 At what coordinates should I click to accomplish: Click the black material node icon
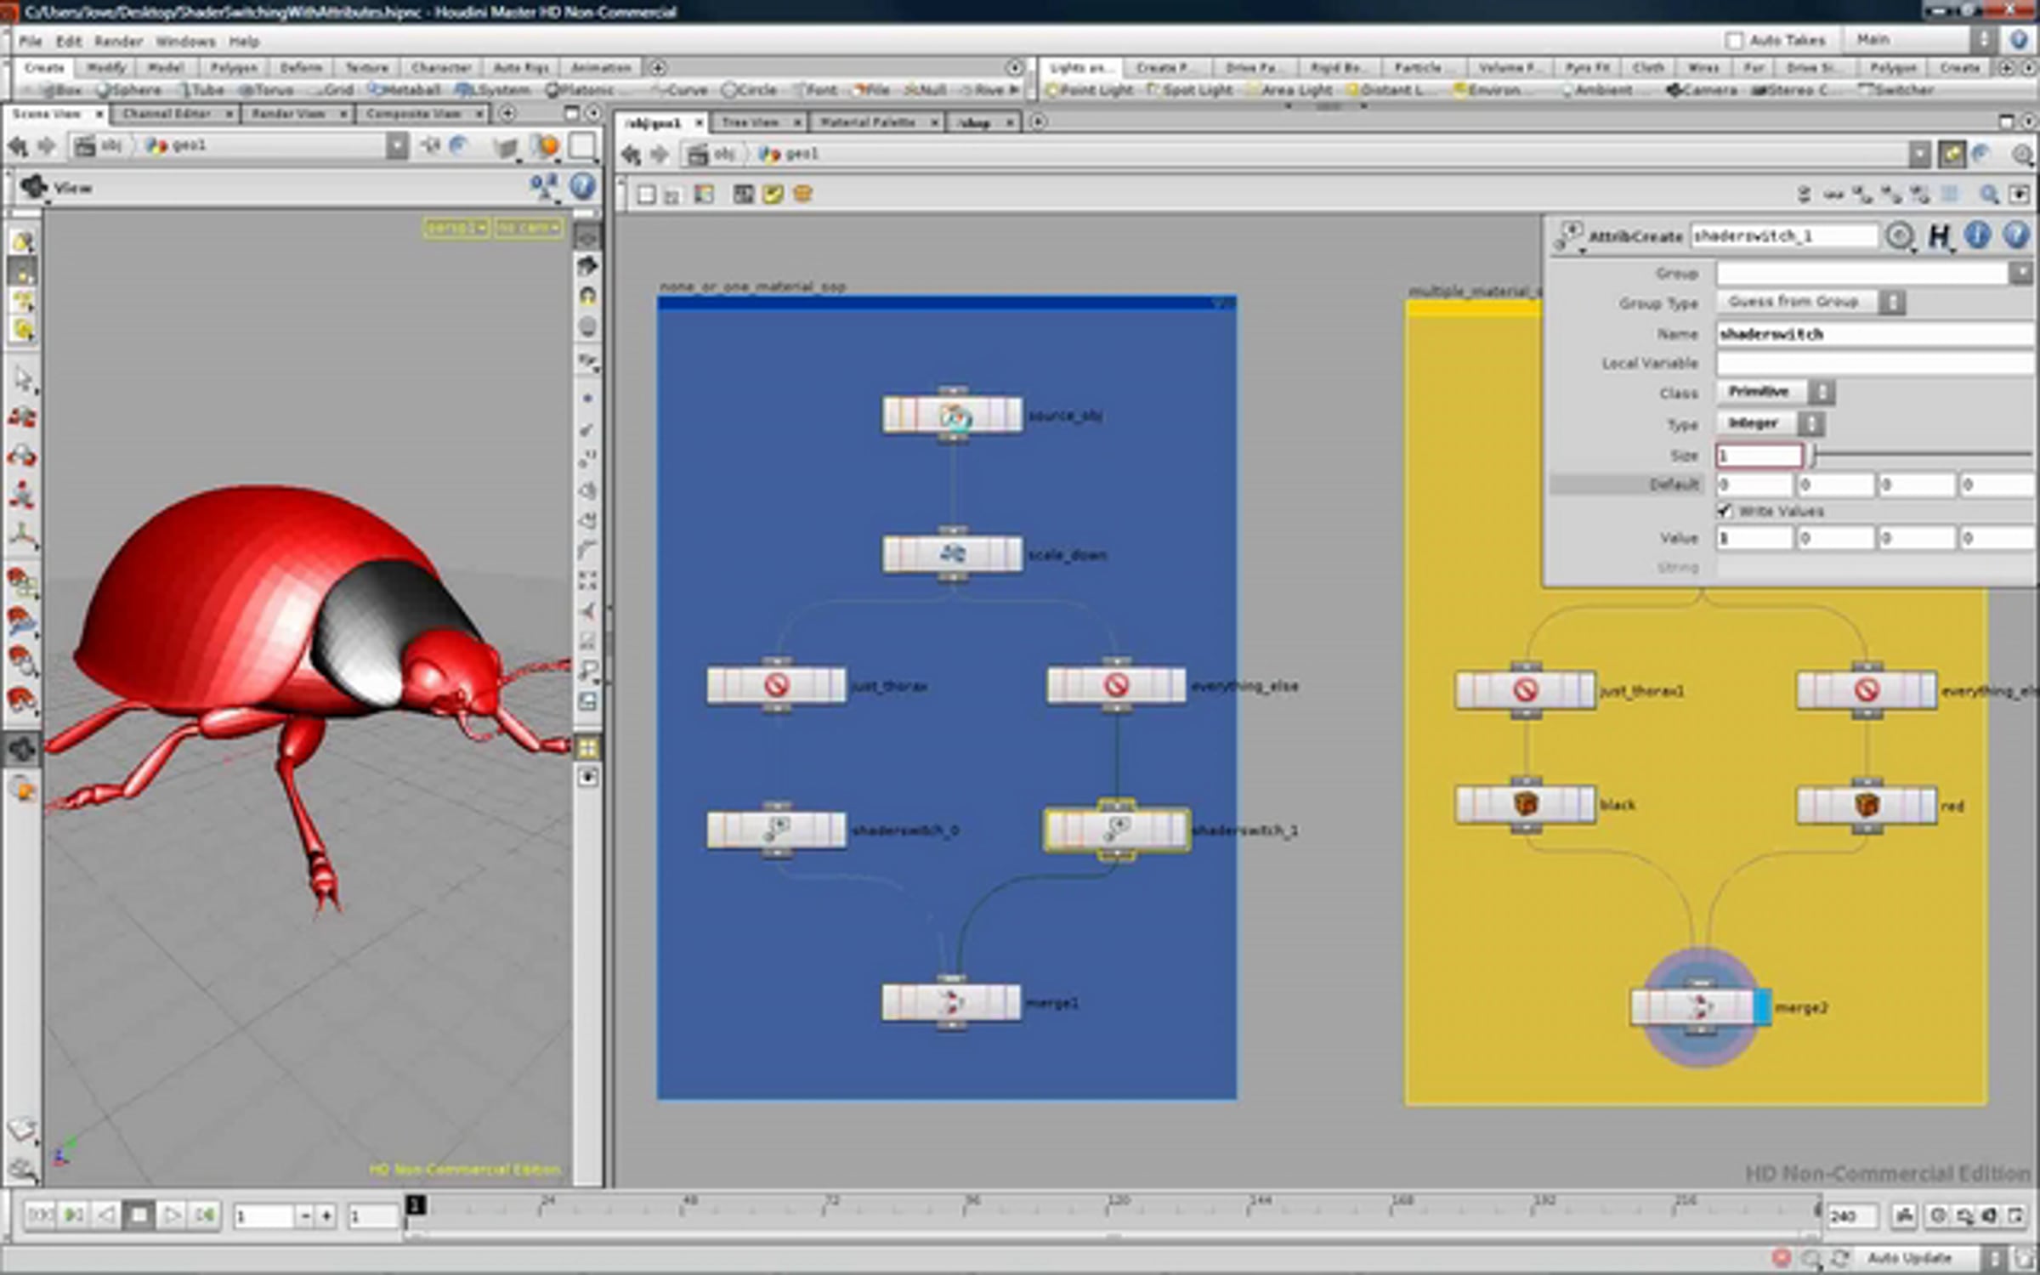1526,804
